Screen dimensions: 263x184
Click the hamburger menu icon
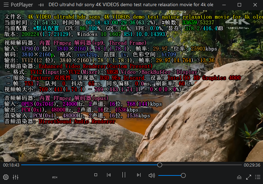tap(6, 5)
